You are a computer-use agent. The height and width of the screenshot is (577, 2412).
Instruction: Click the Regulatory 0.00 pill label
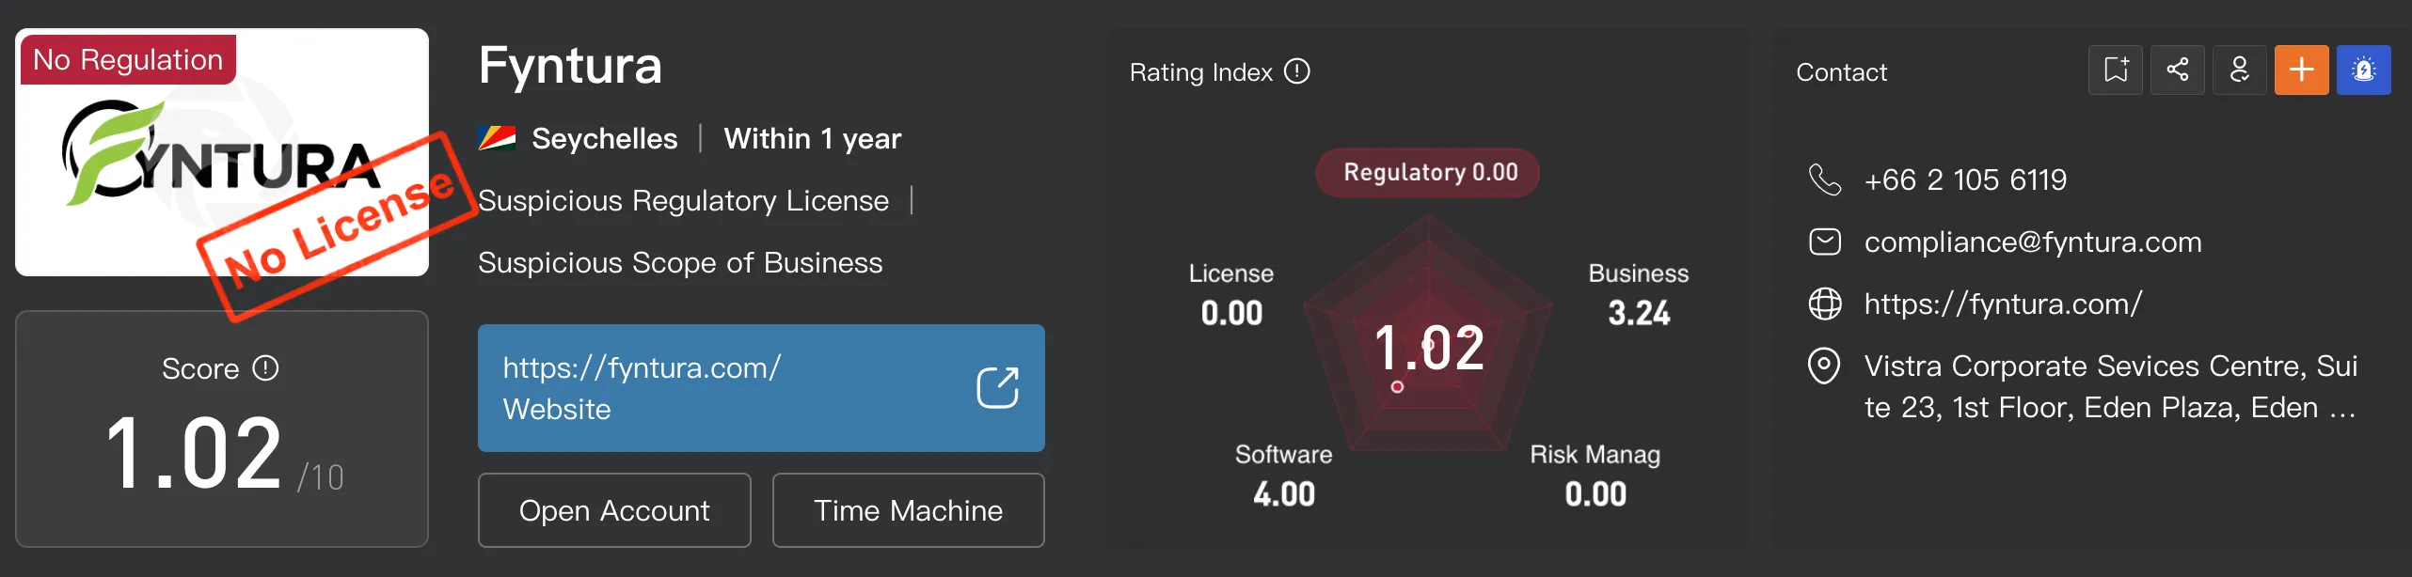pos(1428,173)
